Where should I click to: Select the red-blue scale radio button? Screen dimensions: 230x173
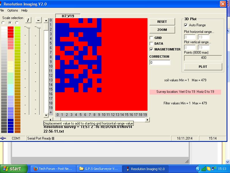[x=10, y=23]
